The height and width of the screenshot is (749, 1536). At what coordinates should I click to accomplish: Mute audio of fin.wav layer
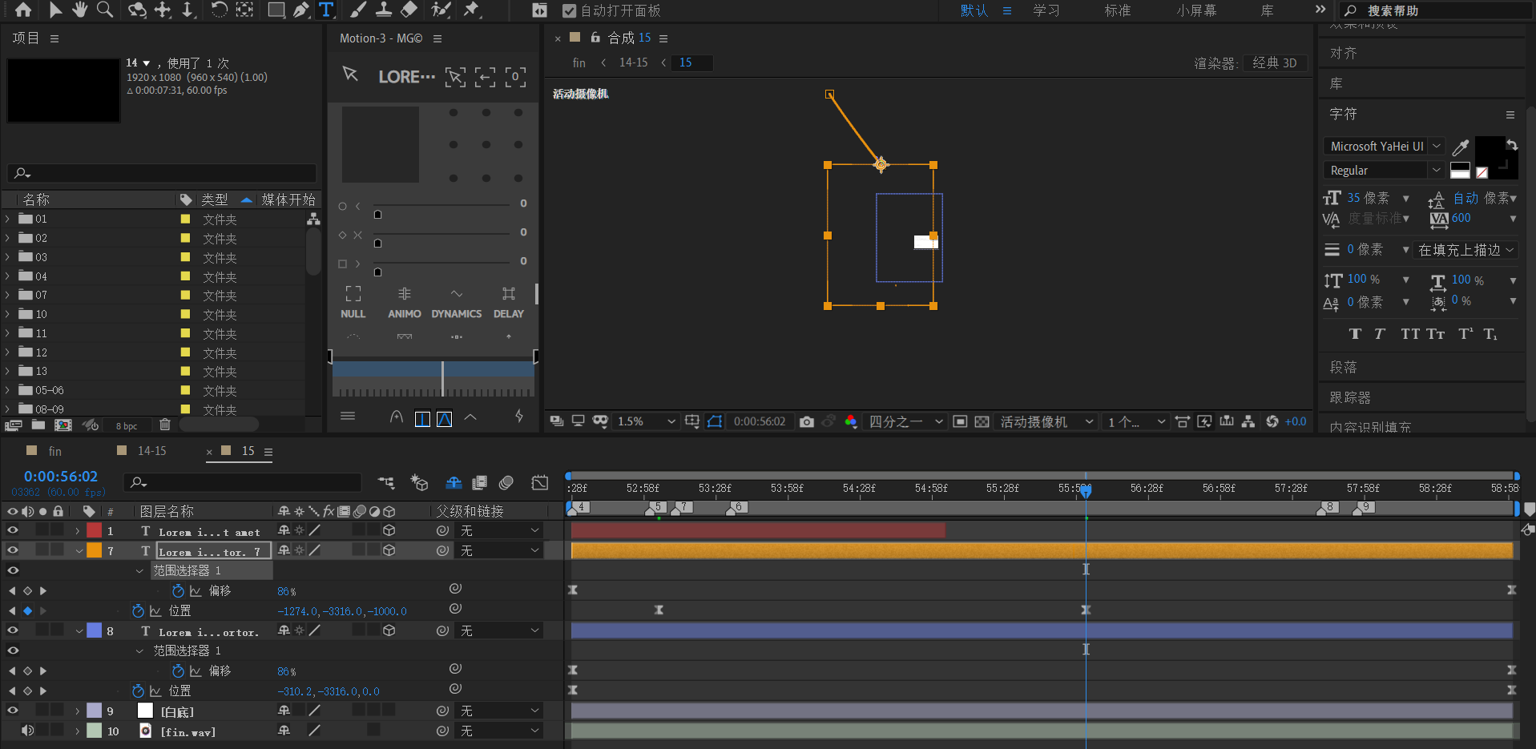point(27,731)
